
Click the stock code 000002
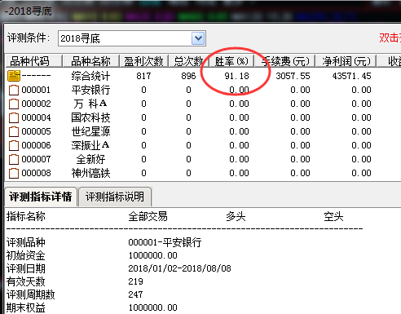(36, 104)
